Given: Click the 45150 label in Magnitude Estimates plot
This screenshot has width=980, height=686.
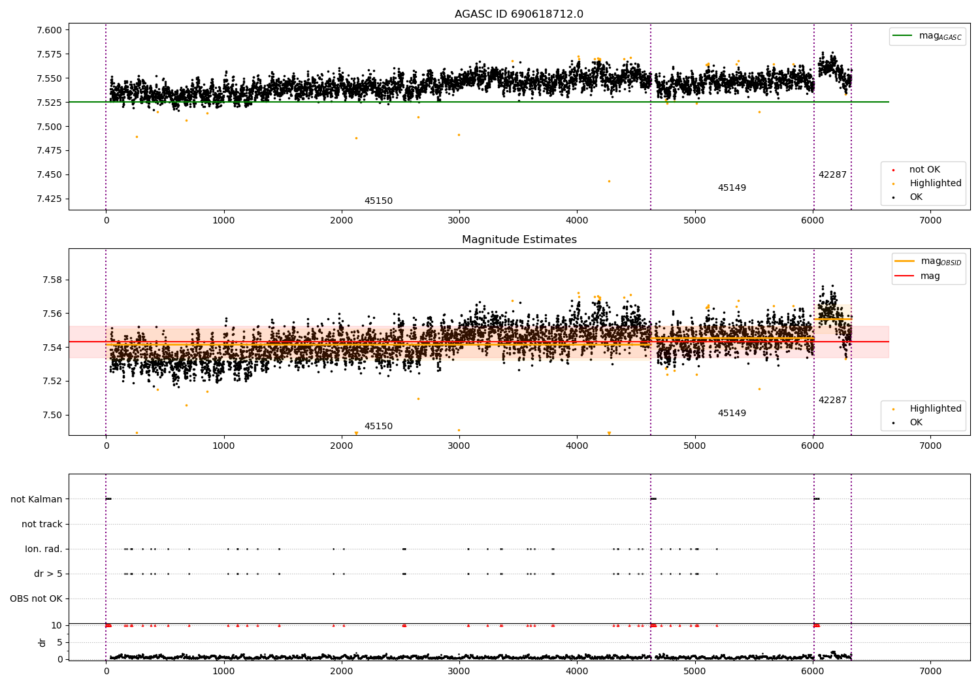Looking at the screenshot, I should [378, 427].
